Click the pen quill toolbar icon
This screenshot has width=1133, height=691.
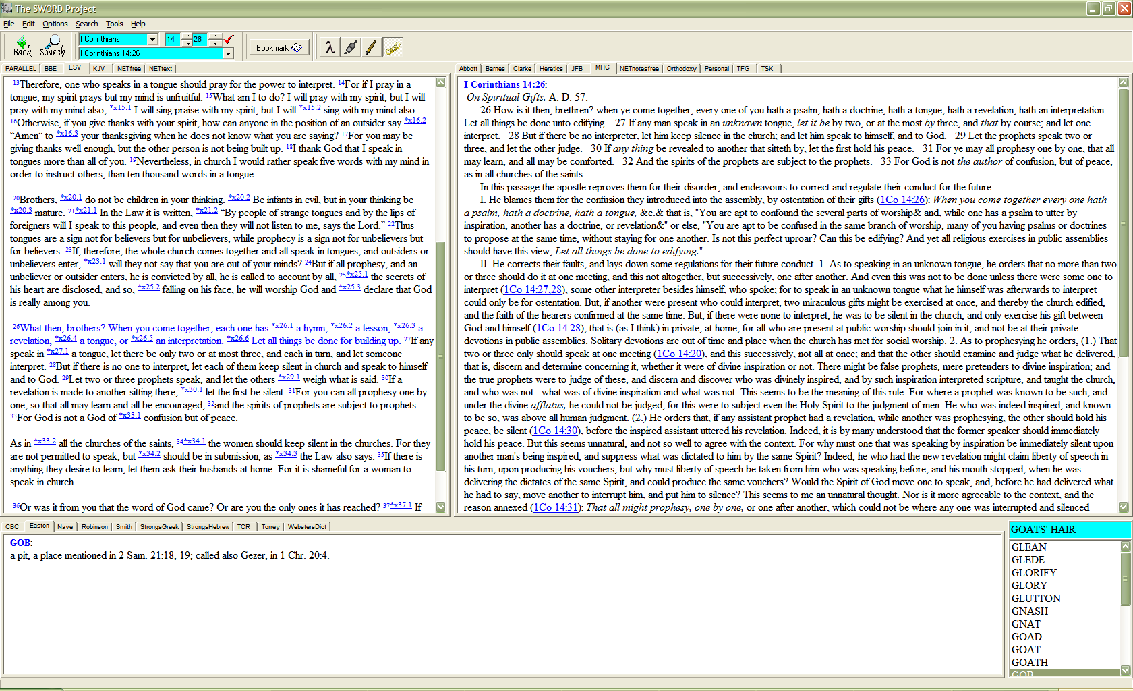(x=371, y=47)
